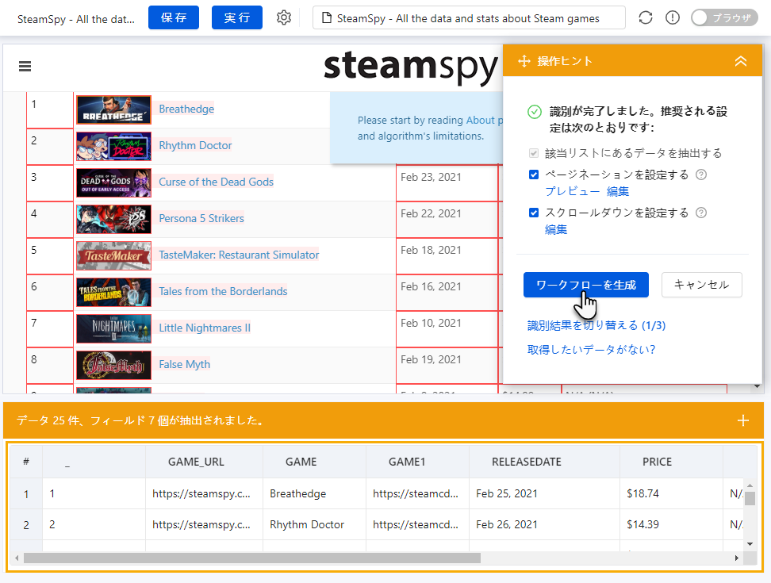Open TasteMaker: Restaurant Simulator link

click(239, 255)
